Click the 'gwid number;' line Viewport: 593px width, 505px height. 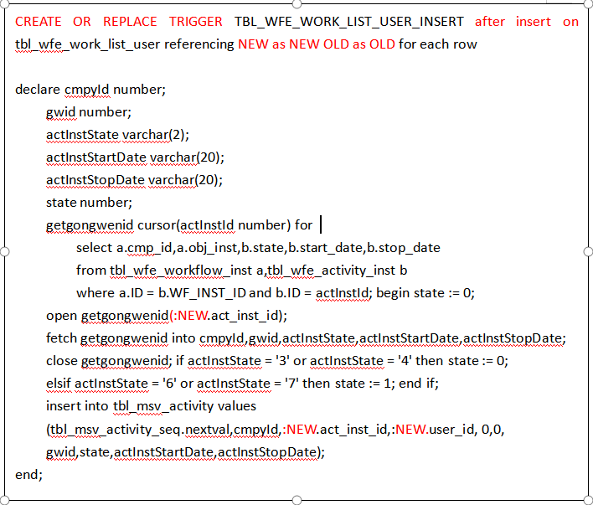tap(89, 112)
